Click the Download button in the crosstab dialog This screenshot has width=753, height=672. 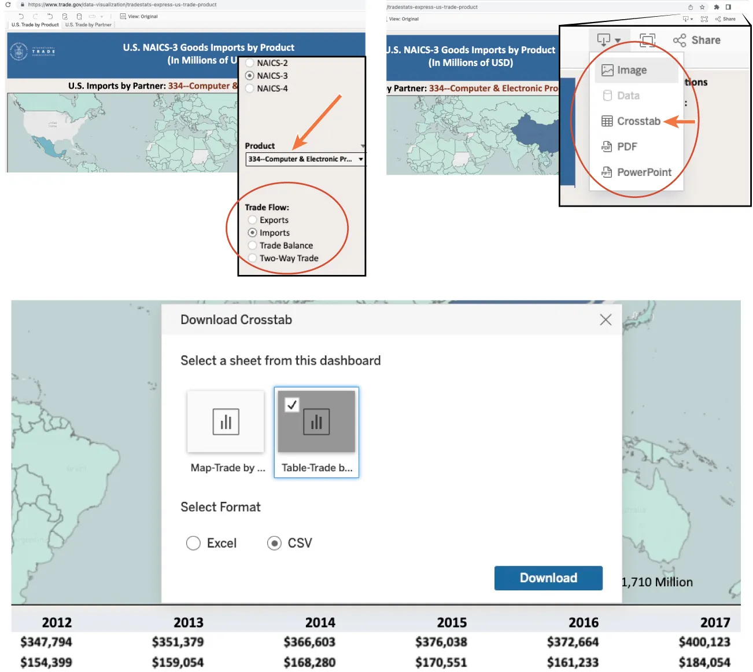(x=548, y=578)
